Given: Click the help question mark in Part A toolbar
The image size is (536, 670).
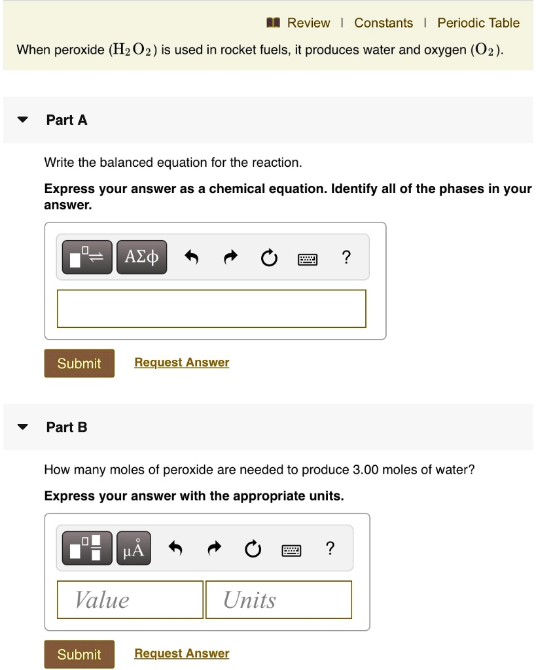Looking at the screenshot, I should (346, 257).
